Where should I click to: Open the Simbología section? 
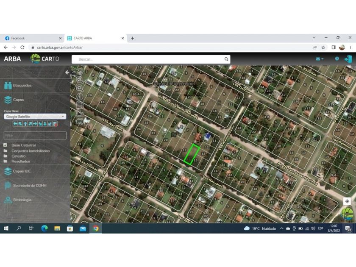coord(22,200)
